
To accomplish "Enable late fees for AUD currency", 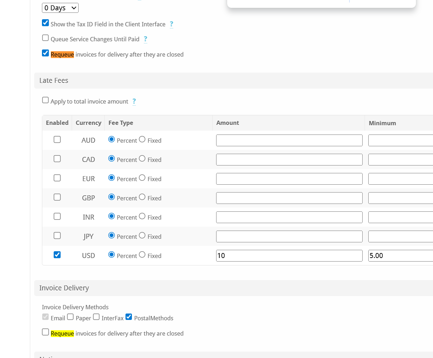I will (x=57, y=139).
